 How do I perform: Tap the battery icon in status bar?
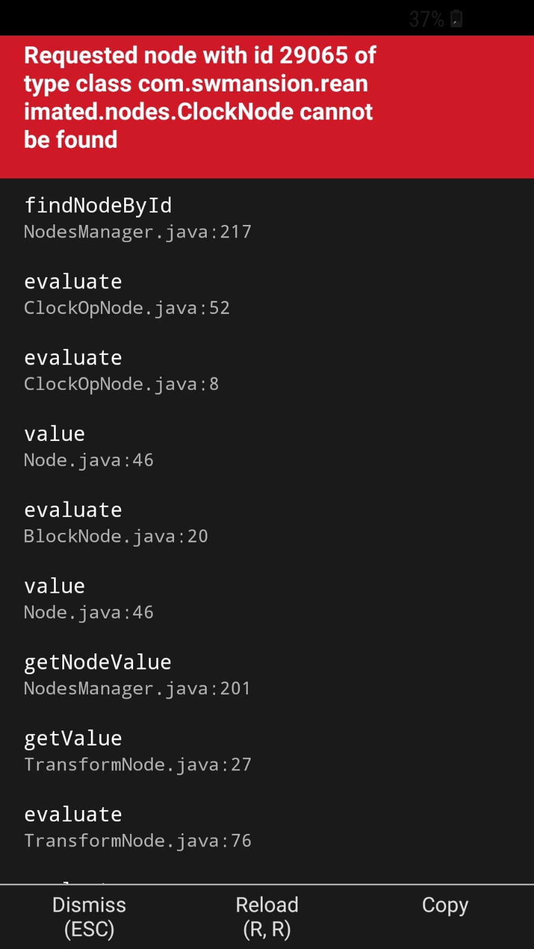click(x=455, y=19)
